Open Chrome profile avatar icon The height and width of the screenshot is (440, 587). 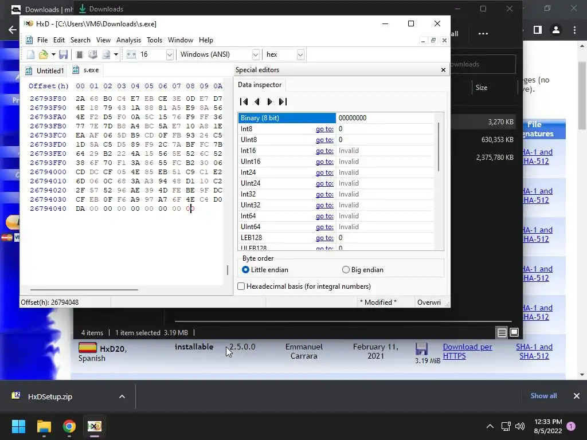pos(556,30)
